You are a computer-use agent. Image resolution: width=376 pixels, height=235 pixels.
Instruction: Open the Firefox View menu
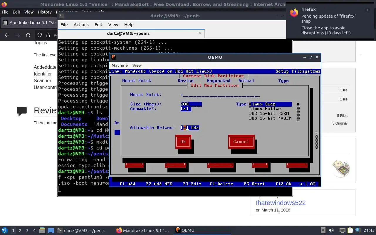29,12
